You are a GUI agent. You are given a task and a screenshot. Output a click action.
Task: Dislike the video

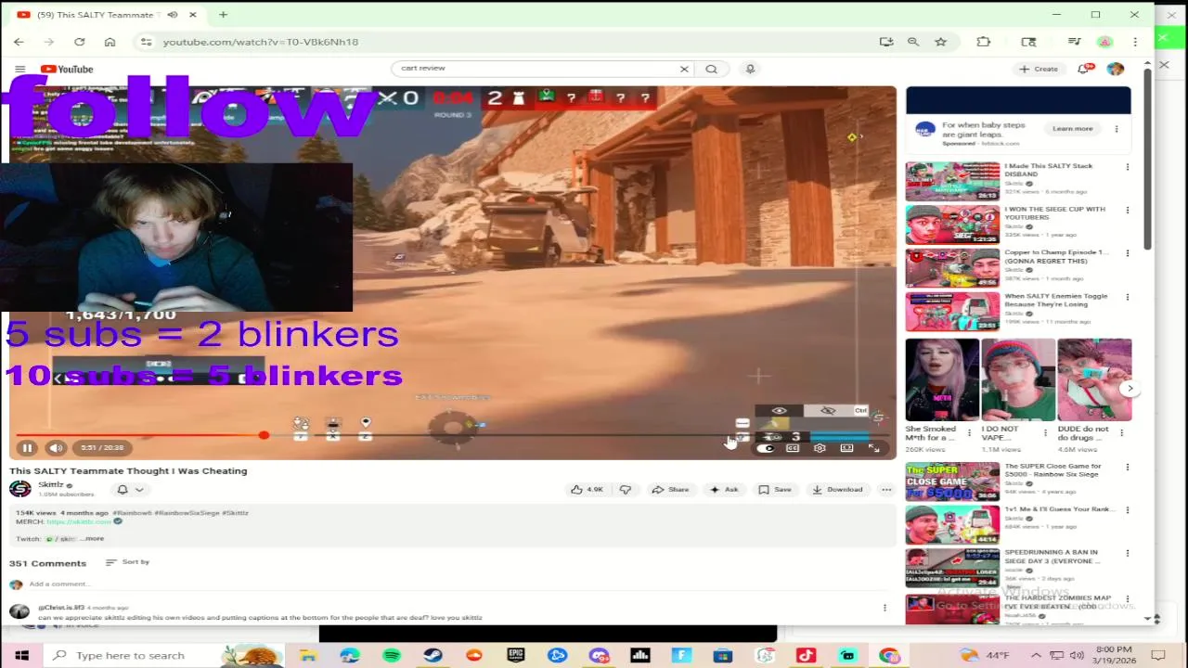(x=626, y=490)
